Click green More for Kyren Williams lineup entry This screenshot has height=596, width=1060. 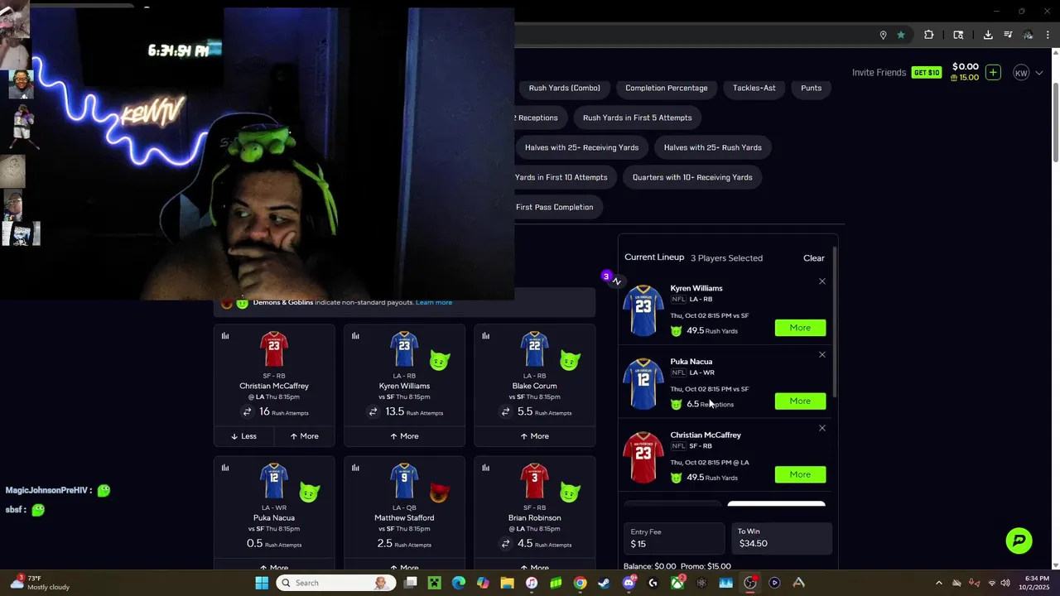pyautogui.click(x=800, y=328)
